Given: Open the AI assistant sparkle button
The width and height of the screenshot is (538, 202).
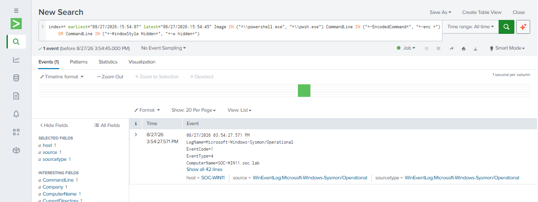Looking at the screenshot, I should click(523, 27).
